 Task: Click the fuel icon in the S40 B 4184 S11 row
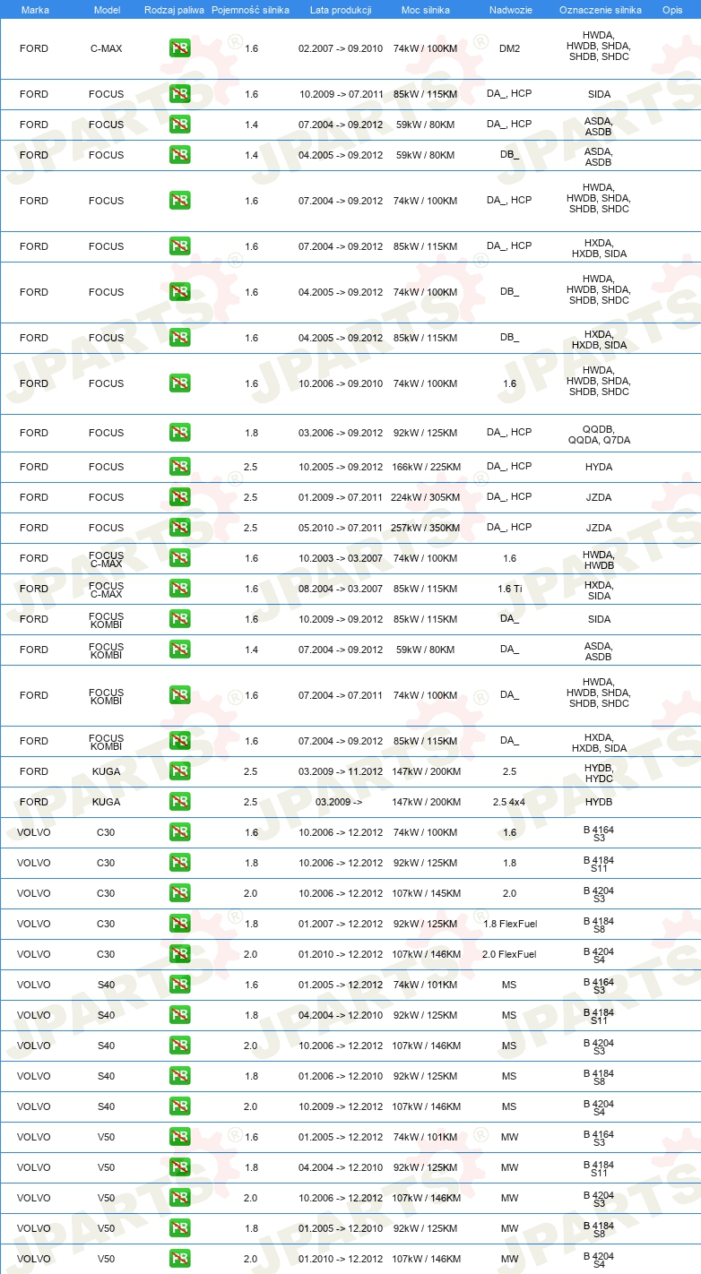[179, 1015]
